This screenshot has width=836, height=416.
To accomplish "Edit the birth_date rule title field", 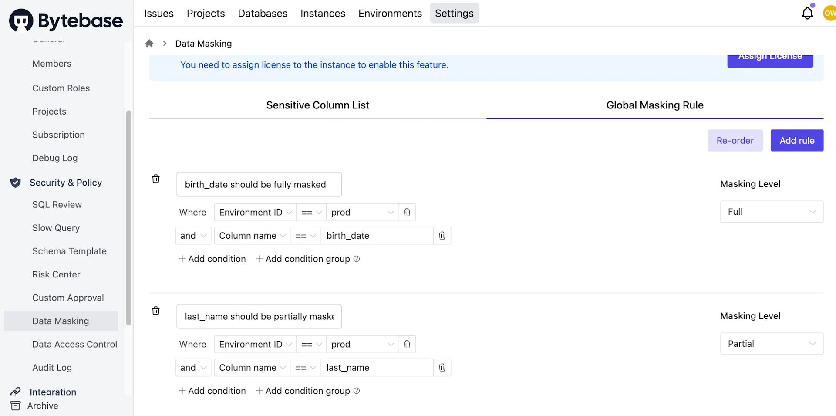I will point(259,184).
